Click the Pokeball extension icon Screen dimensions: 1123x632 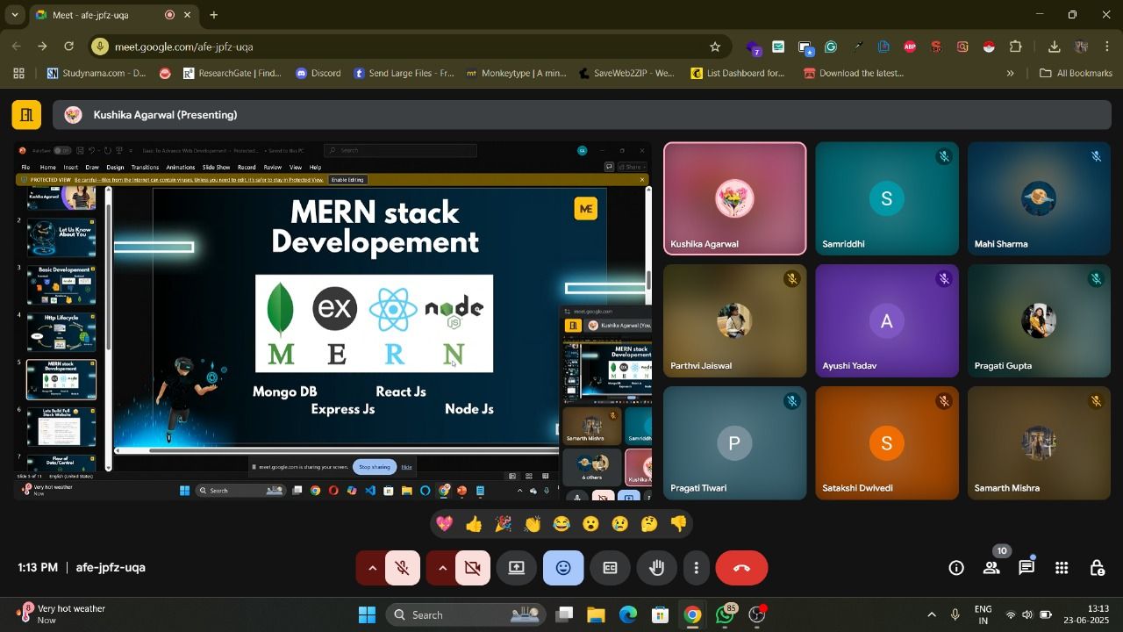tap(989, 47)
